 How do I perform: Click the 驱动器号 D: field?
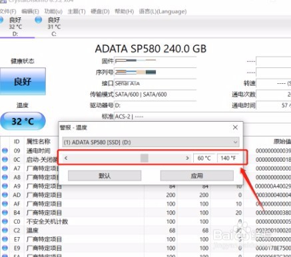[x=155, y=105]
